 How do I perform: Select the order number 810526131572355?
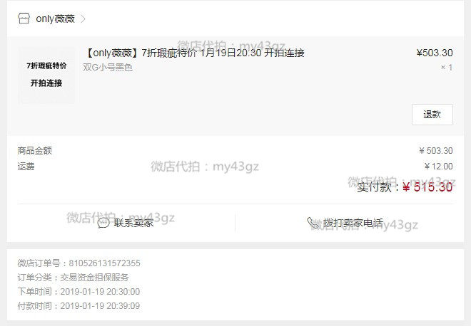tap(104, 263)
